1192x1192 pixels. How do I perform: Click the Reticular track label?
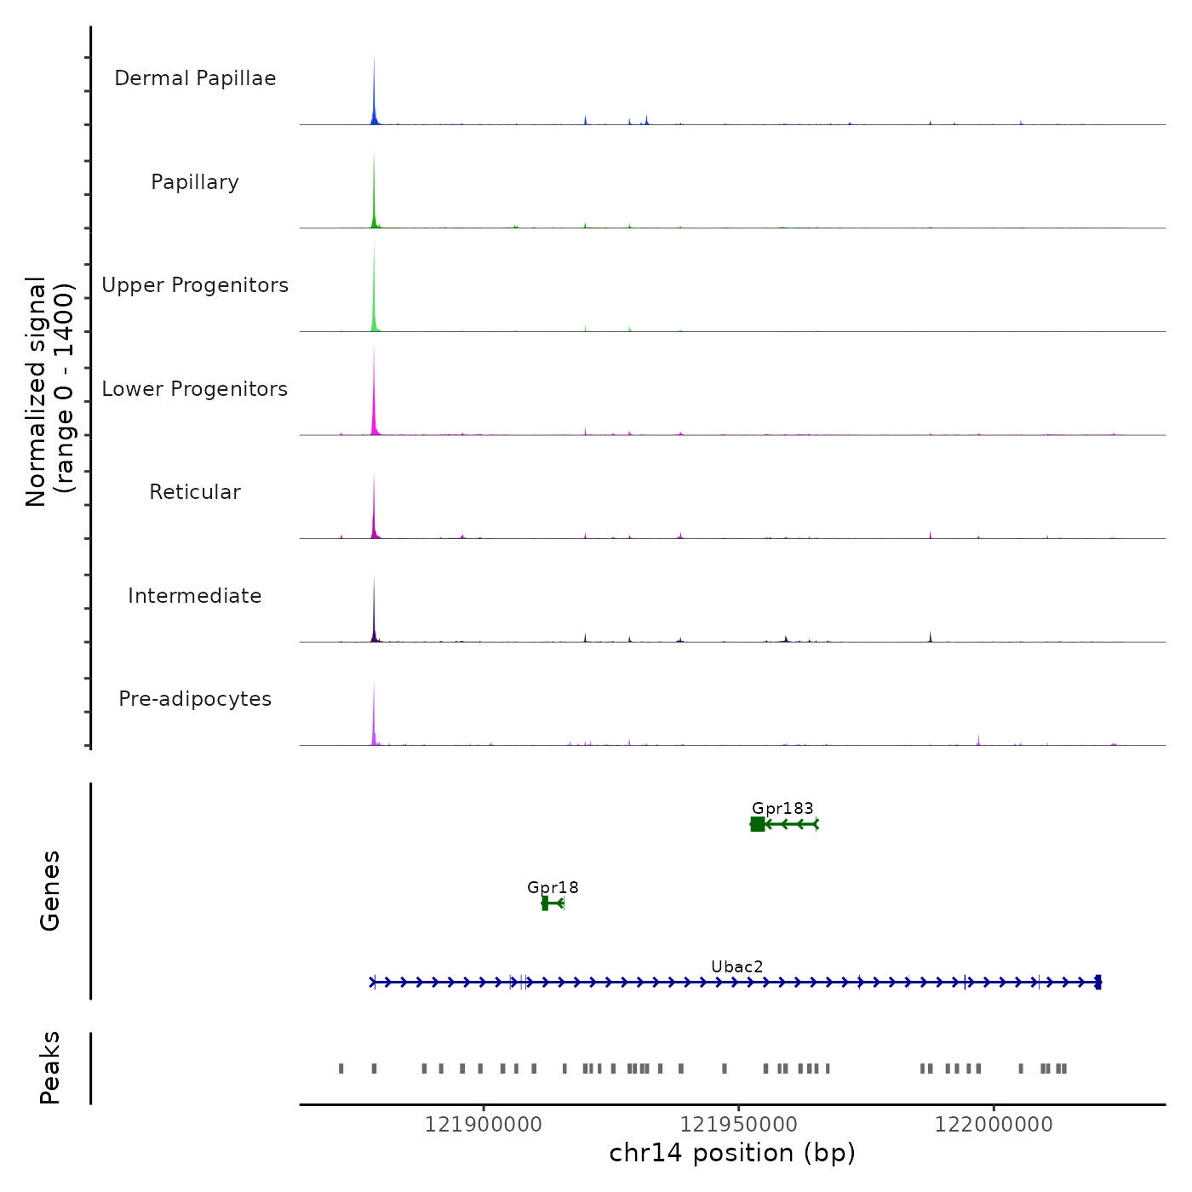point(195,492)
